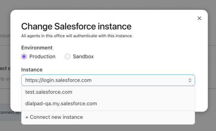
Task: Click the Environment label
Action: click(37, 48)
